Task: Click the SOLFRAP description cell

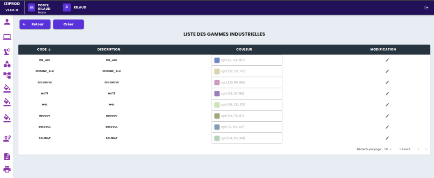Action: coord(111,138)
